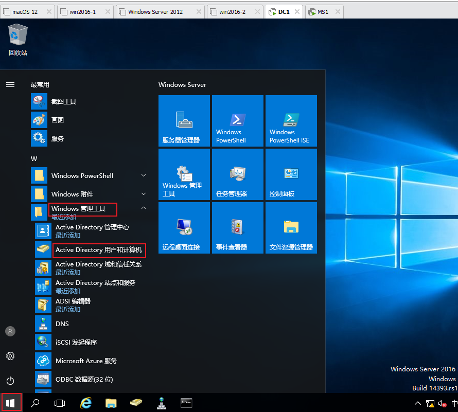The image size is (458, 412).
Task: Open the Paint (画图) app icon
Action: (x=39, y=120)
